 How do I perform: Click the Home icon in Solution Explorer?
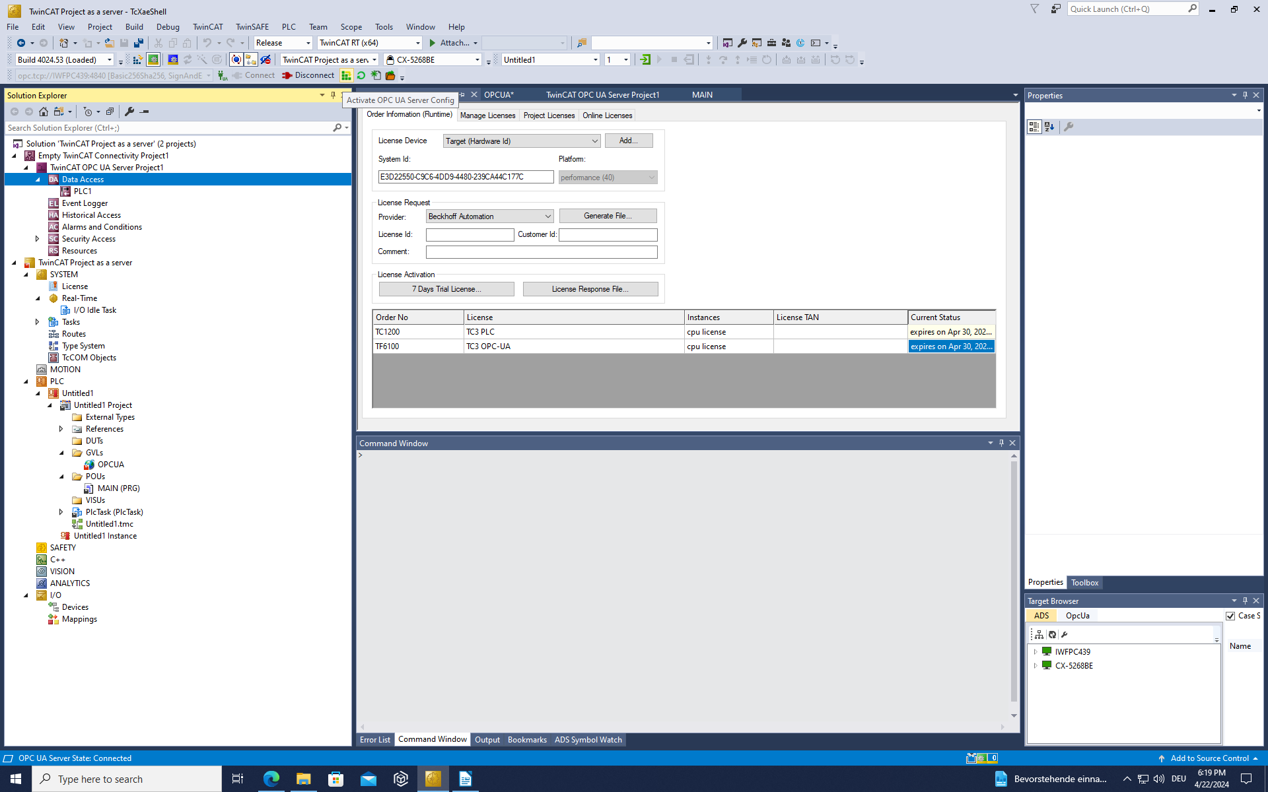tap(44, 112)
